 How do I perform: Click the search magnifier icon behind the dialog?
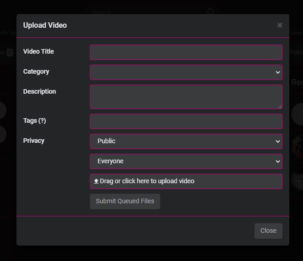(x=211, y=12)
